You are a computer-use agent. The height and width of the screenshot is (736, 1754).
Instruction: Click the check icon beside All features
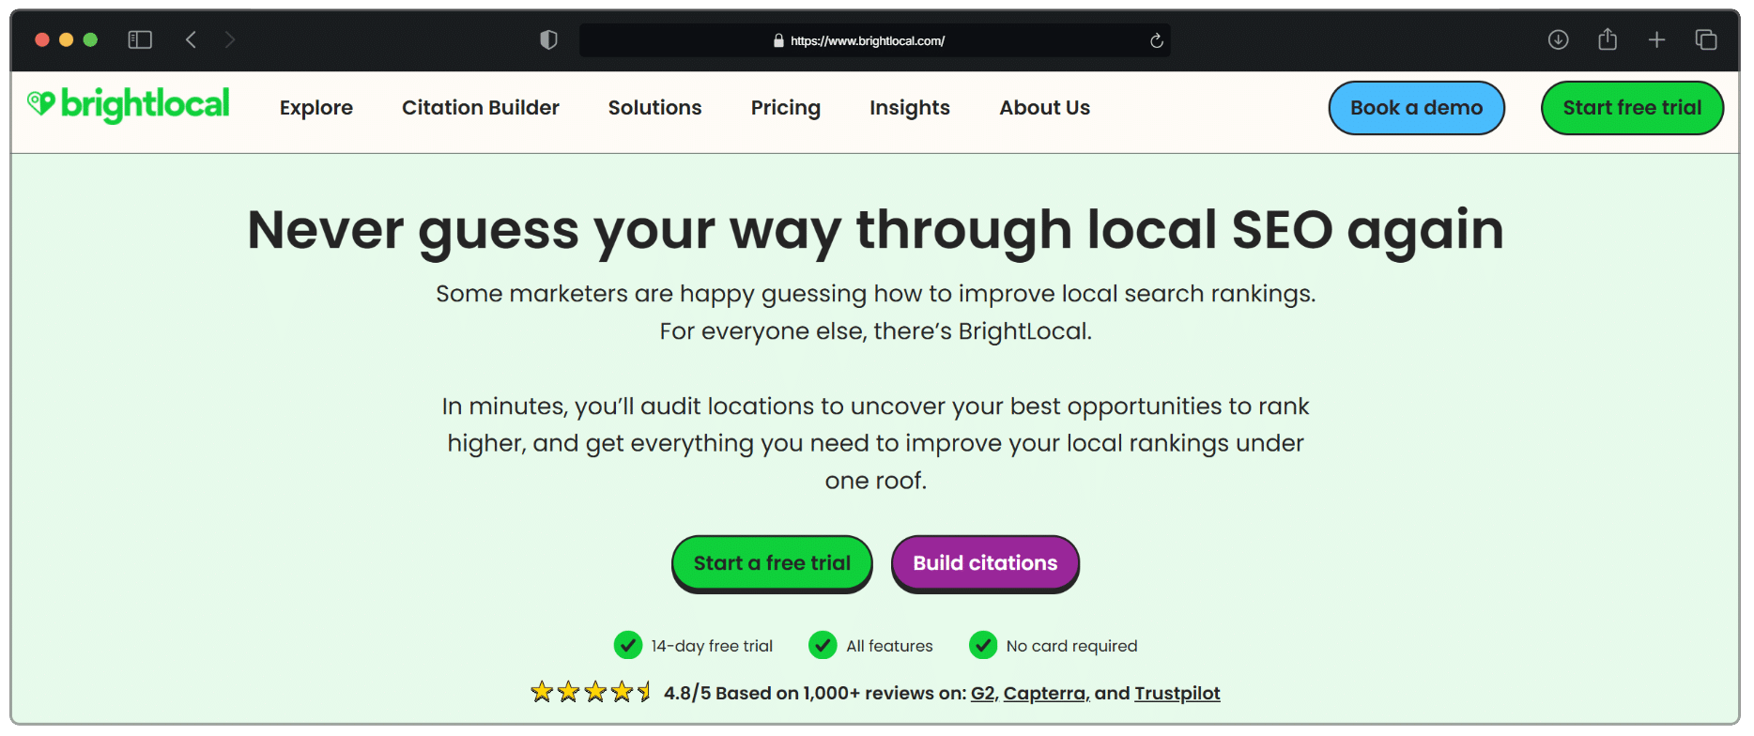(x=823, y=645)
